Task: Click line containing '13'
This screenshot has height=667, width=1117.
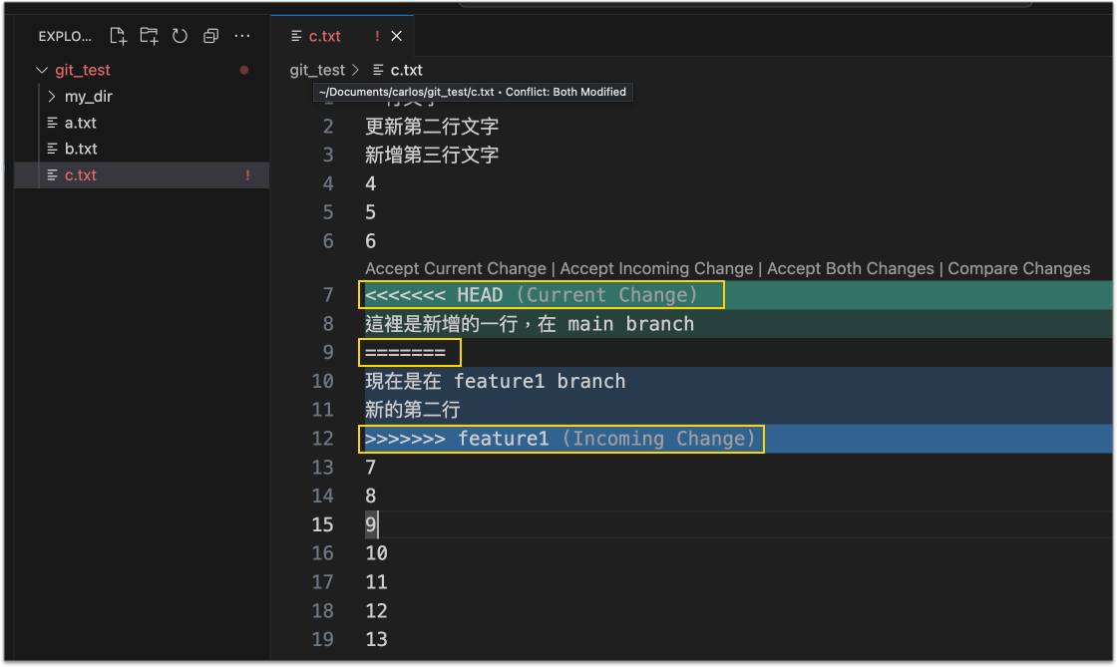Action: point(376,639)
